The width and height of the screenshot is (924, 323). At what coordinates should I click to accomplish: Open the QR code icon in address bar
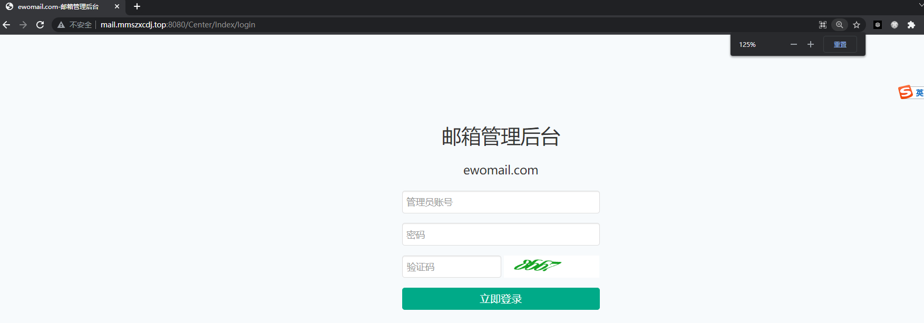click(823, 25)
